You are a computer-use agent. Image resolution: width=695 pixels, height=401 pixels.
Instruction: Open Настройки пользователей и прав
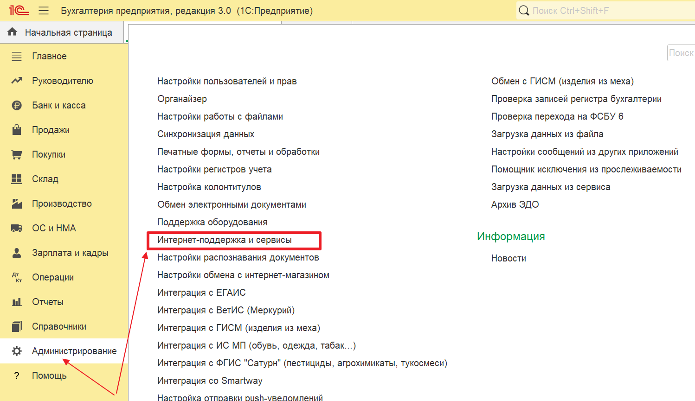point(227,81)
